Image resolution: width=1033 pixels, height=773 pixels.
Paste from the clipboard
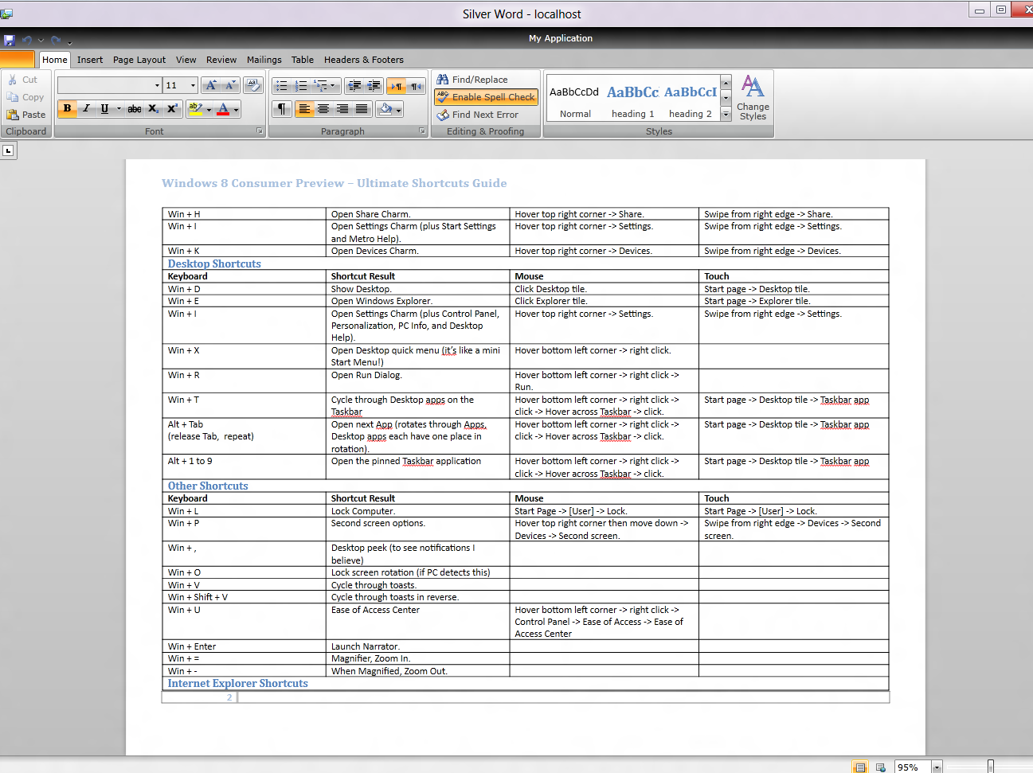[26, 115]
